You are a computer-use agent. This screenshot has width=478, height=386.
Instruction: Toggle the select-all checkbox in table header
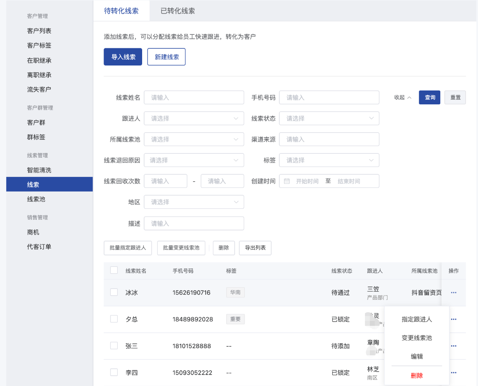pos(114,270)
